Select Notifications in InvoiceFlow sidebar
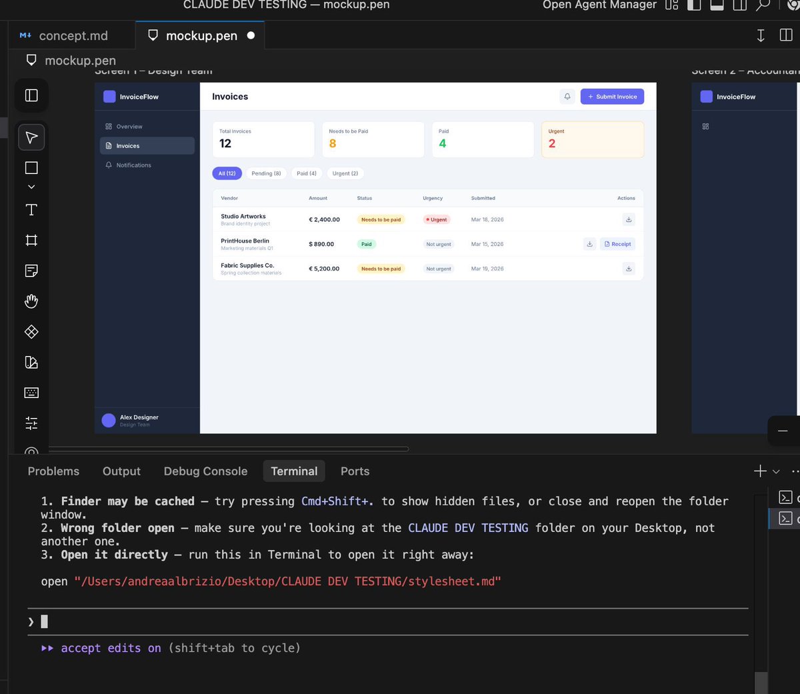 click(147, 165)
